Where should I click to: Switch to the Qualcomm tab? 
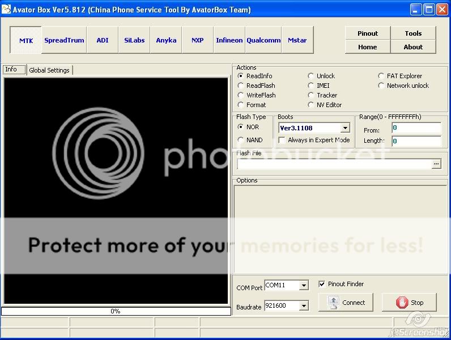pos(263,40)
